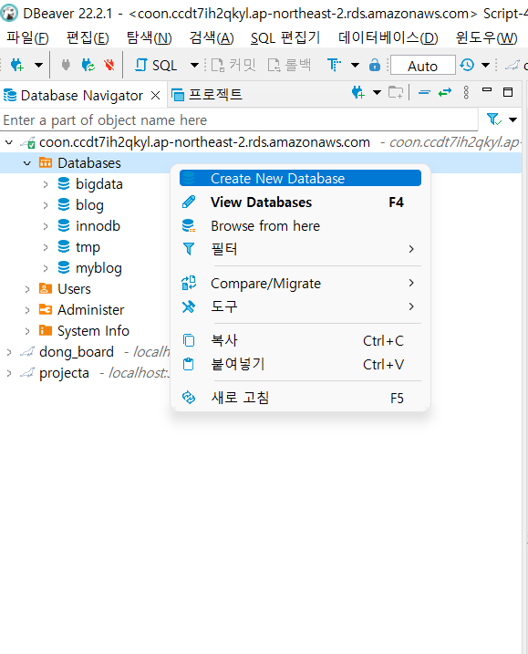Select the Databases tree node

click(x=88, y=163)
